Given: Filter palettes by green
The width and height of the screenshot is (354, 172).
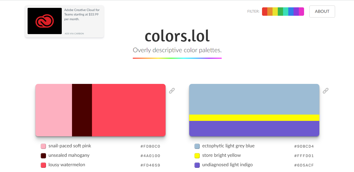Looking at the screenshot, I should 280,12.
